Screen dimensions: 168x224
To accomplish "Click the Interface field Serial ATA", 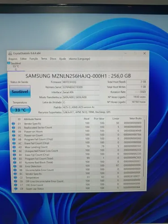I will coord(81,92).
